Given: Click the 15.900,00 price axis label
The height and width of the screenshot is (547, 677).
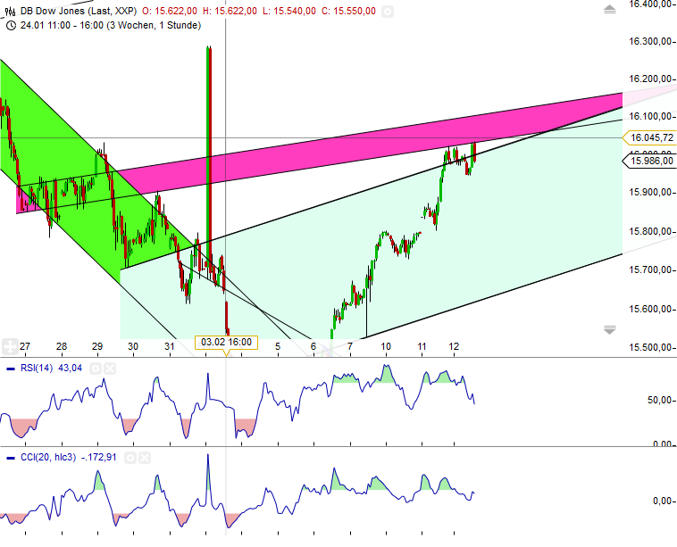Looking at the screenshot, I should tap(650, 193).
